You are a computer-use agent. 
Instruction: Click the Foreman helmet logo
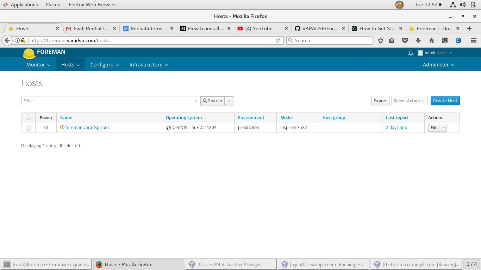tap(29, 53)
